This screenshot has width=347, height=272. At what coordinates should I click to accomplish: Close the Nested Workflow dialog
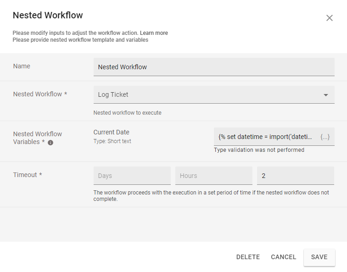pyautogui.click(x=329, y=18)
